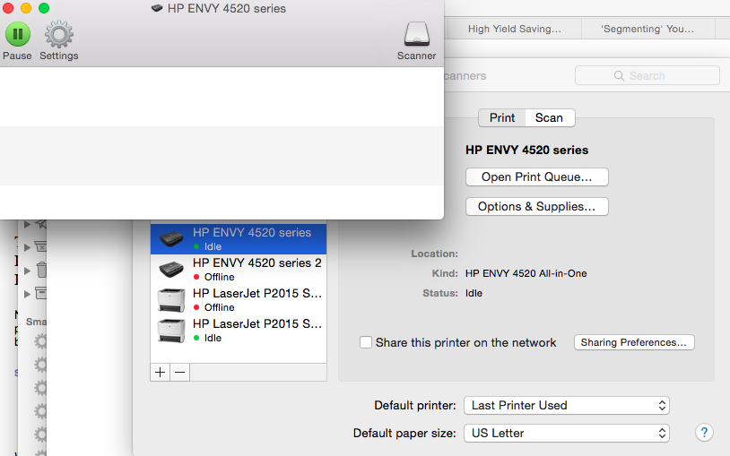The width and height of the screenshot is (730, 456).
Task: Enable Share this printer on the network
Action: pos(366,342)
